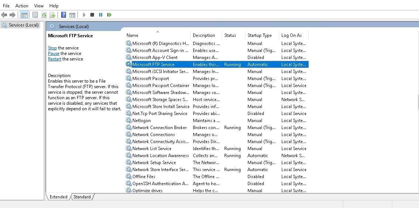The width and height of the screenshot is (419, 208).
Task: Click gear icon beside Microsoft Passport
Action: pyautogui.click(x=128, y=78)
